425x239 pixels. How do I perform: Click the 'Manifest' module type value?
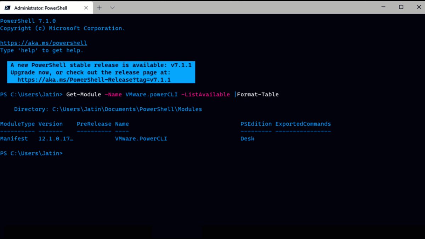point(14,139)
